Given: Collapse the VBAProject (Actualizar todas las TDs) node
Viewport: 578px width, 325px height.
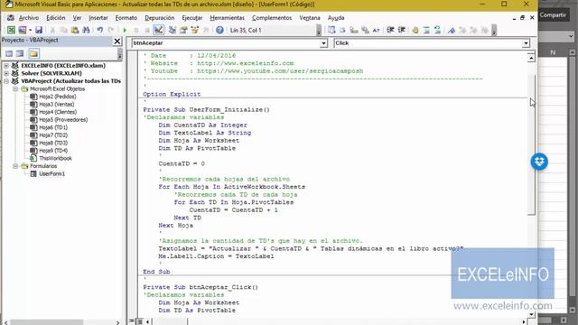Looking at the screenshot, I should (x=6, y=81).
